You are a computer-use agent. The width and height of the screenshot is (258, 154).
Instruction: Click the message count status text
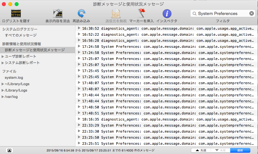pyautogui.click(x=100, y=150)
